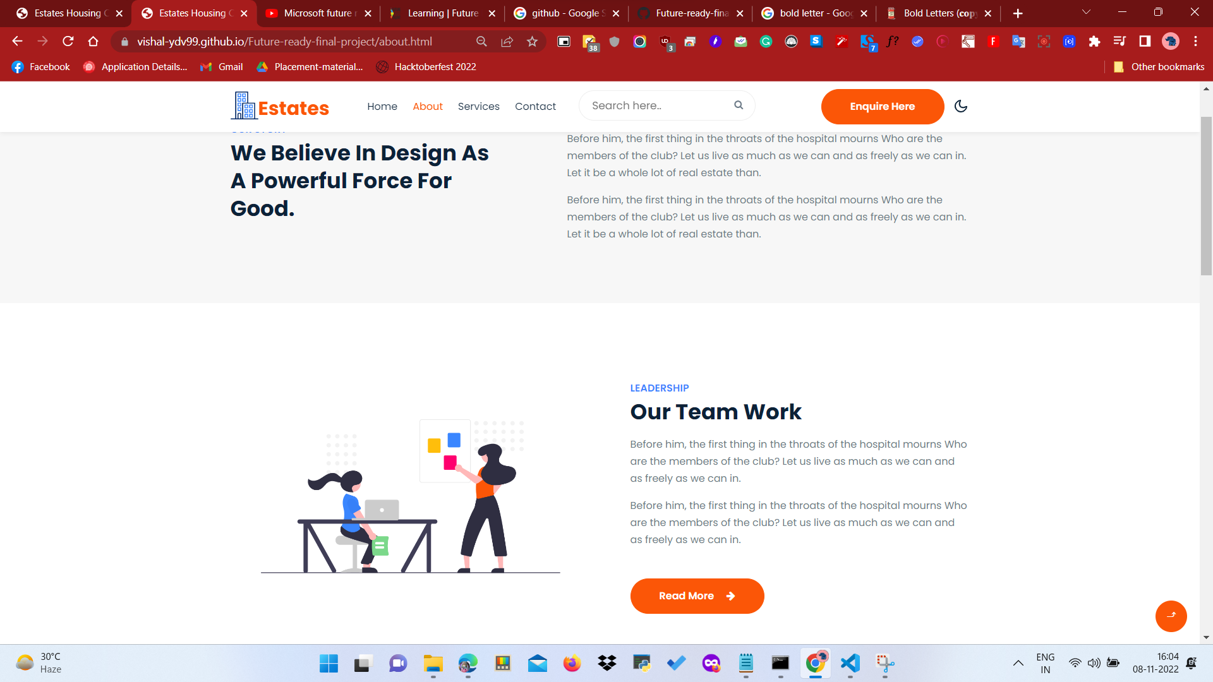The height and width of the screenshot is (682, 1213).
Task: Open Firefox from taskbar
Action: coord(572,663)
